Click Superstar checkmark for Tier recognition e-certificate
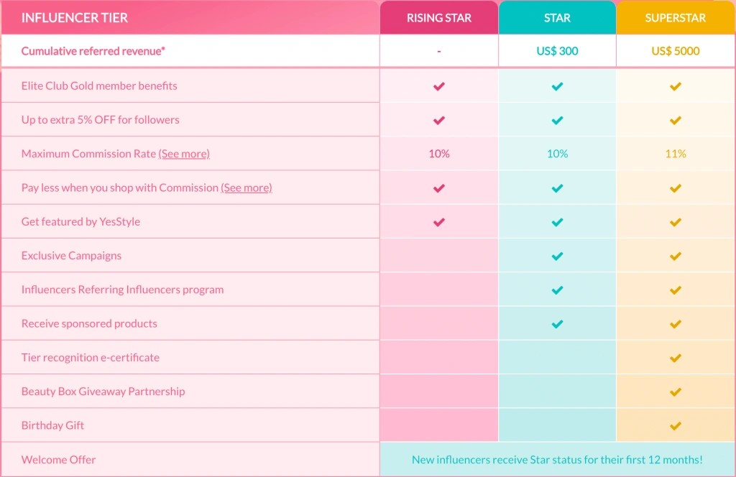Screen dimensions: 736x477 (x=675, y=358)
